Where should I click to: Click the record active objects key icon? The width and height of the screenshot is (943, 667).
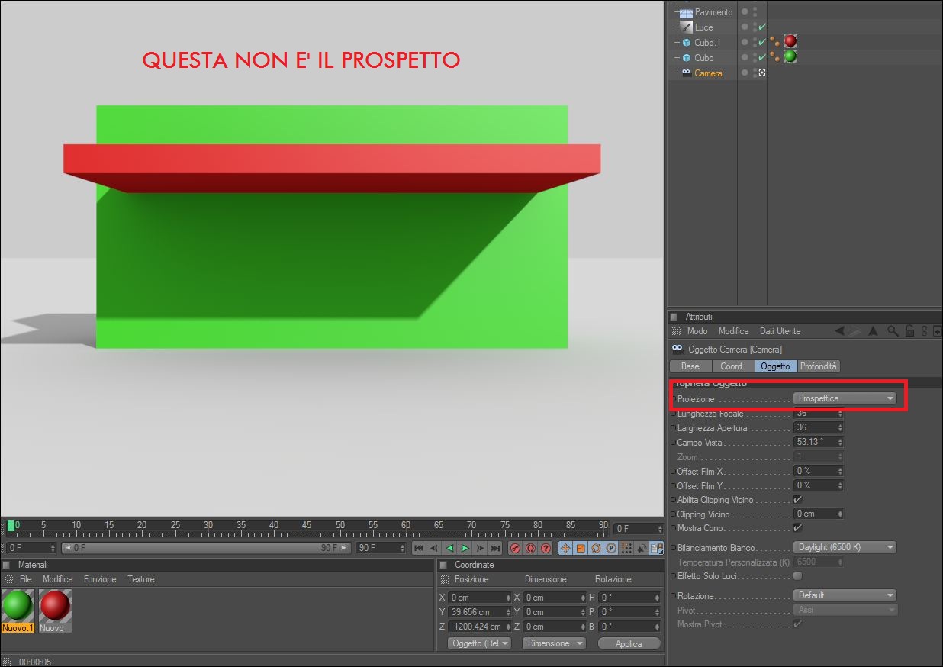tap(515, 548)
